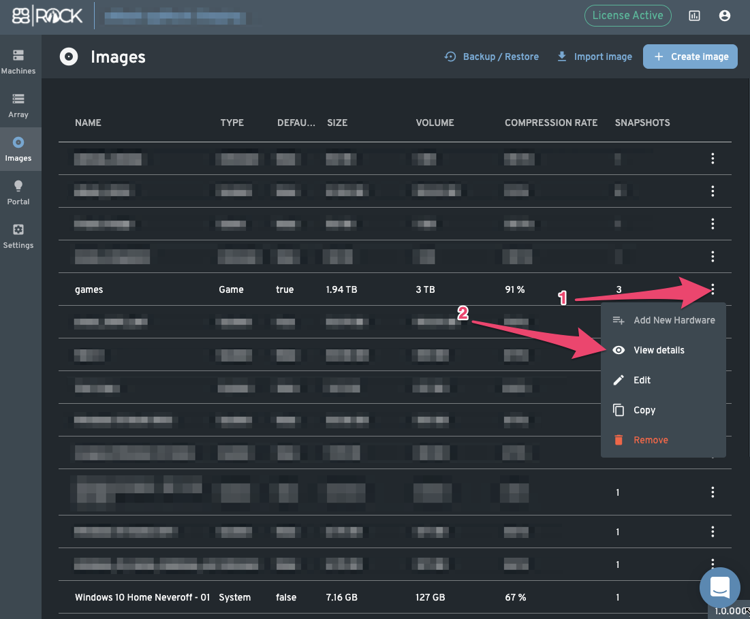The height and width of the screenshot is (619, 750).
Task: Click the eye icon beside View details
Action: 619,350
